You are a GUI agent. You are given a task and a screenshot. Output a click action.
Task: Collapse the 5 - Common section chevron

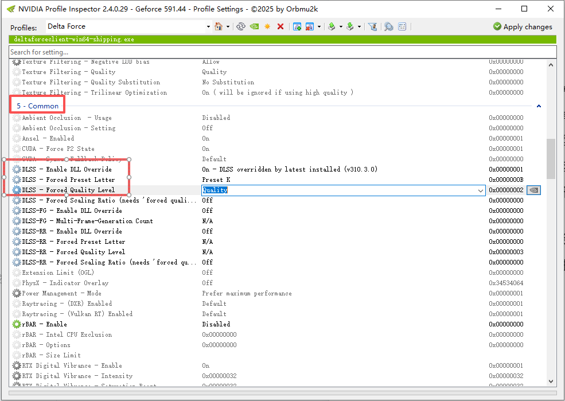coord(539,106)
